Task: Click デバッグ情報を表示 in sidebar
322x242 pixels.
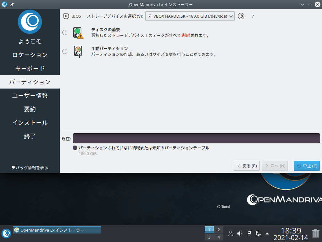Action: click(x=30, y=168)
